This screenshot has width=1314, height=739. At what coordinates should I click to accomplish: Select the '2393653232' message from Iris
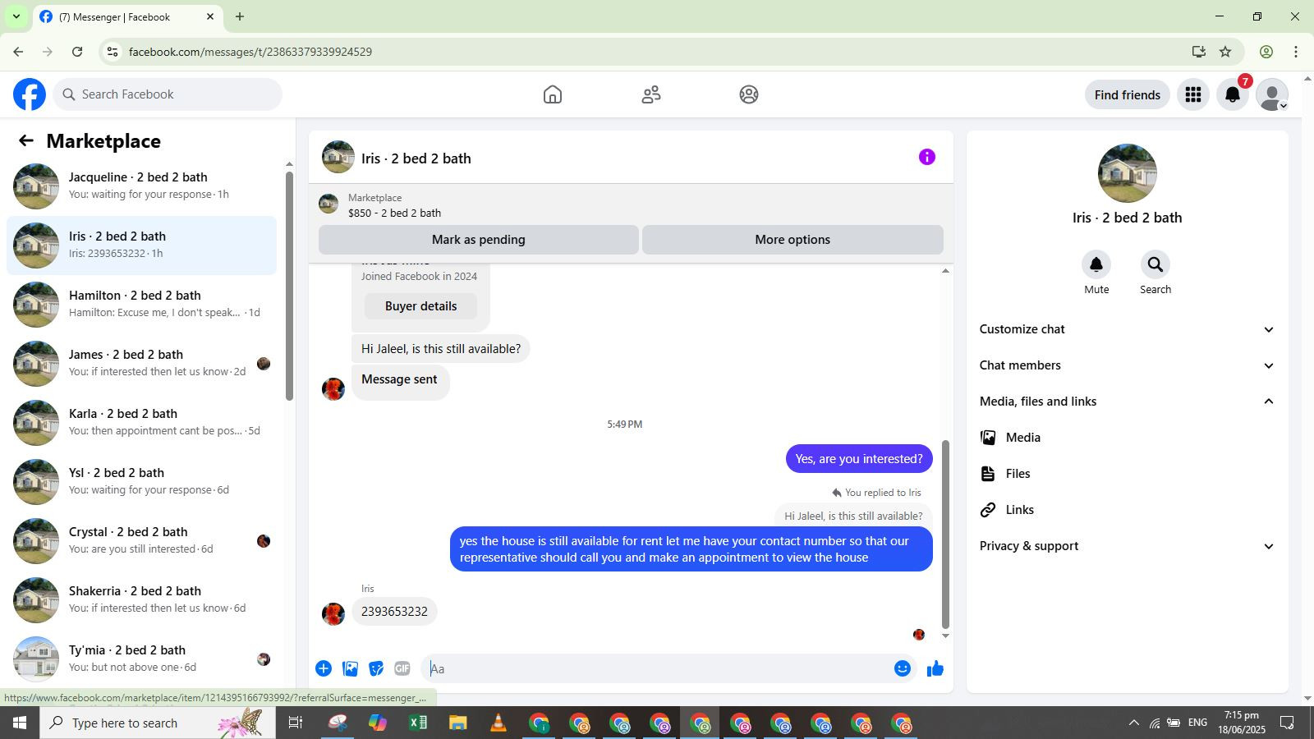tap(394, 612)
